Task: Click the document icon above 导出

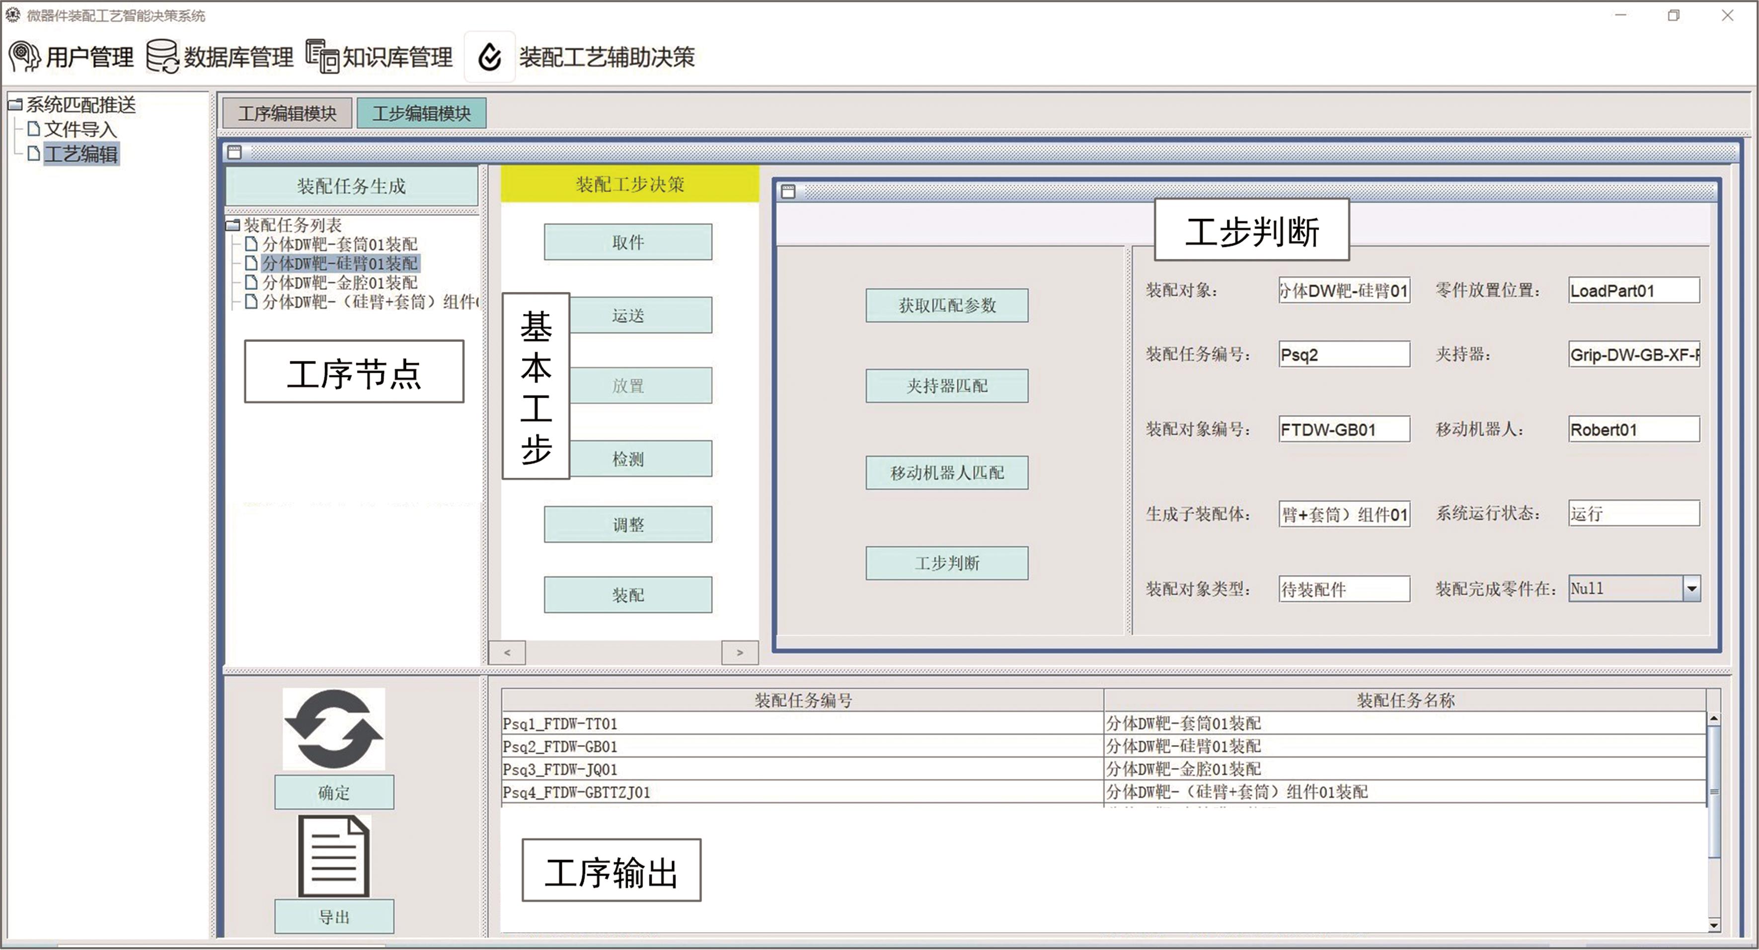Action: tap(334, 856)
